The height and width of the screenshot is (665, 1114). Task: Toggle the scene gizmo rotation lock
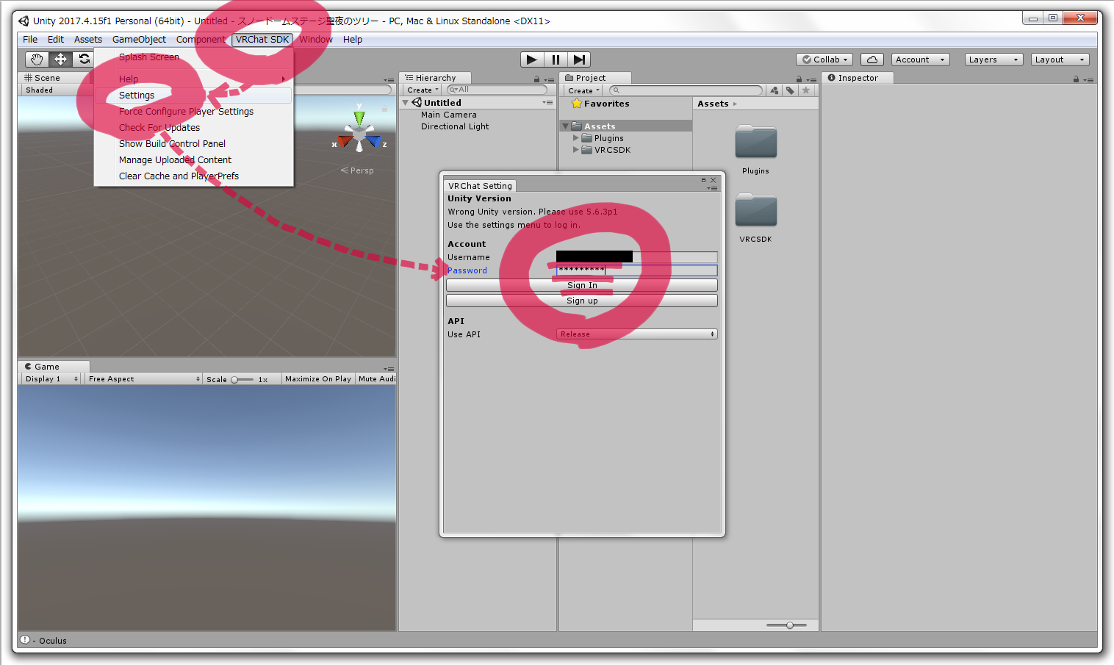coord(384,108)
